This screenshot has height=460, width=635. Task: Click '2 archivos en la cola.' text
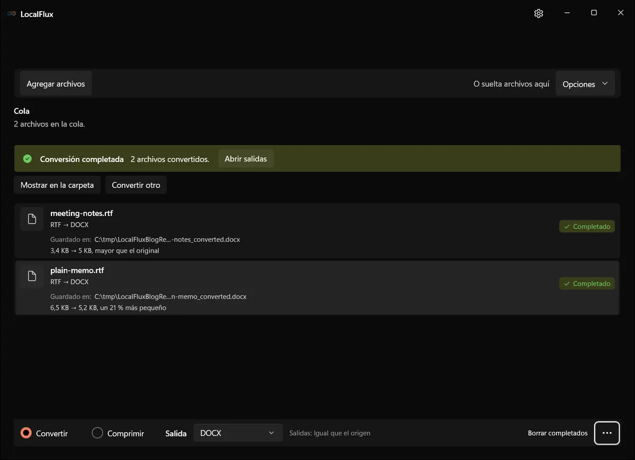pos(49,124)
